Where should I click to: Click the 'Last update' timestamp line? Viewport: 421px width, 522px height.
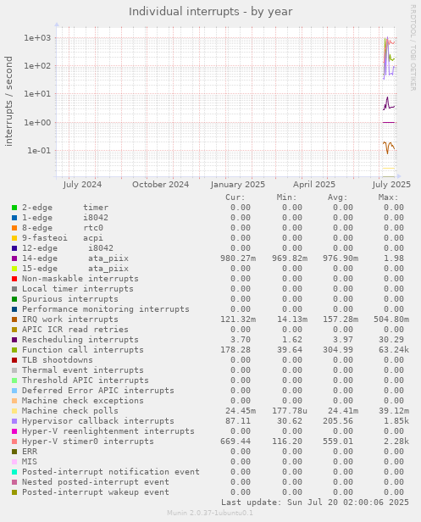(315, 503)
